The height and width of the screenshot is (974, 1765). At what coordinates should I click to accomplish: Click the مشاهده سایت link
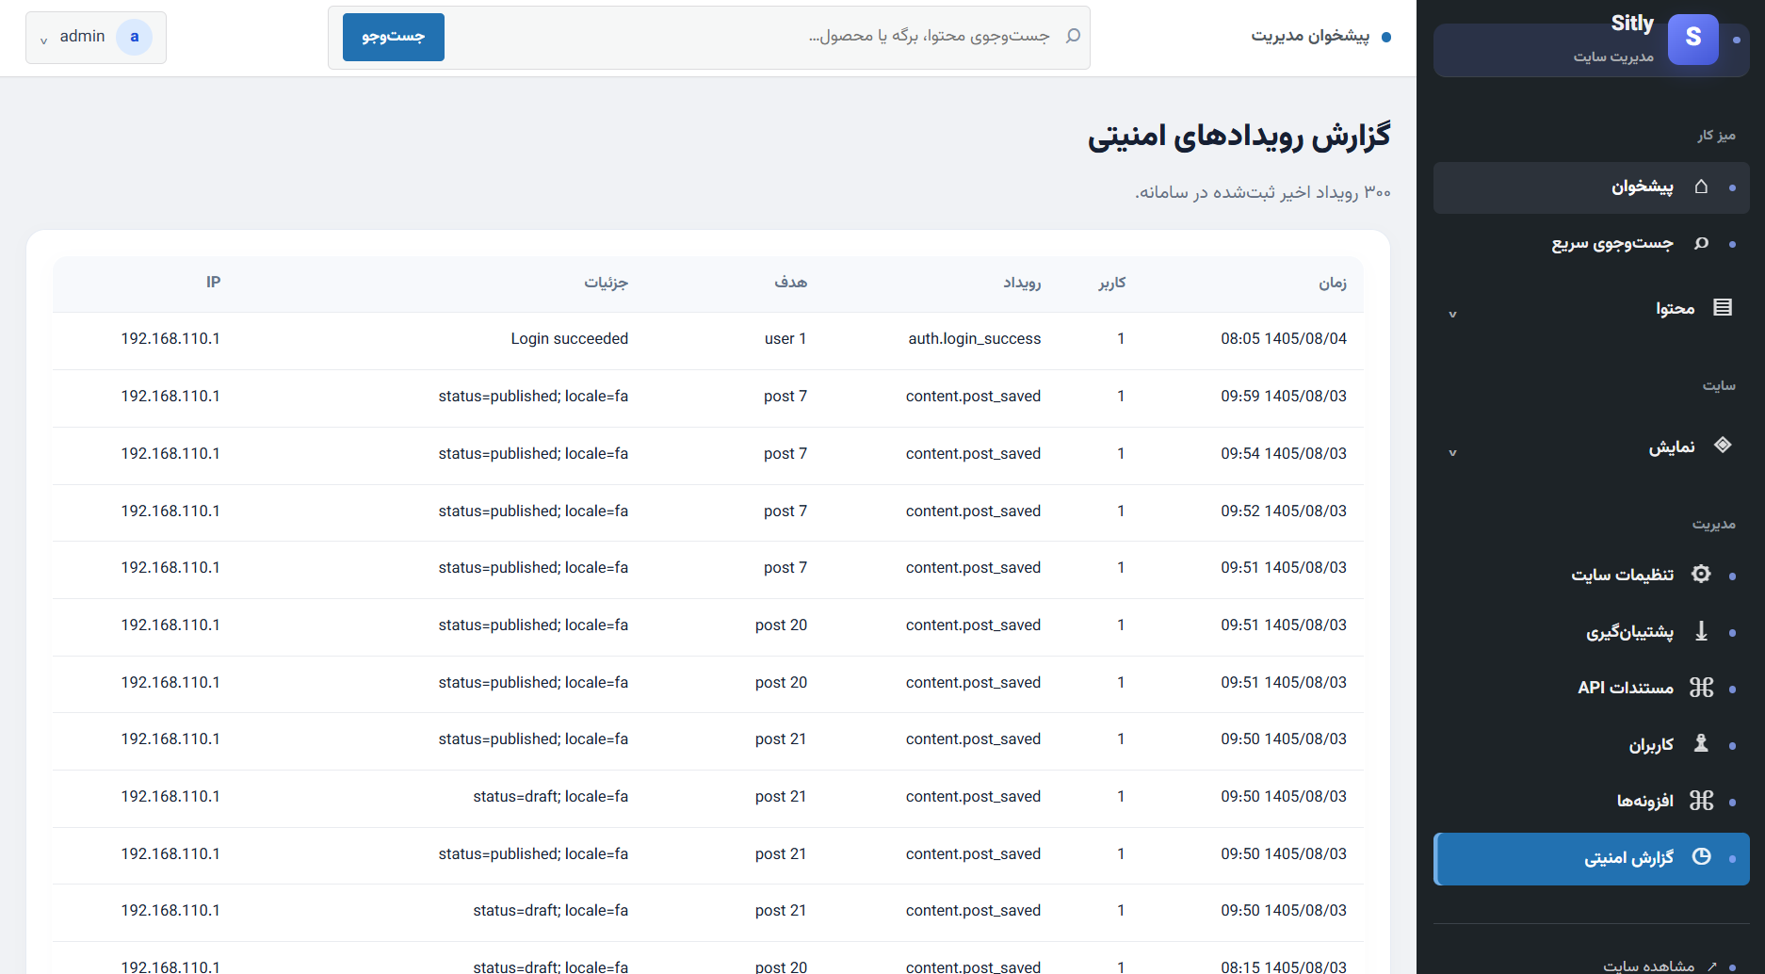[x=1648, y=966]
